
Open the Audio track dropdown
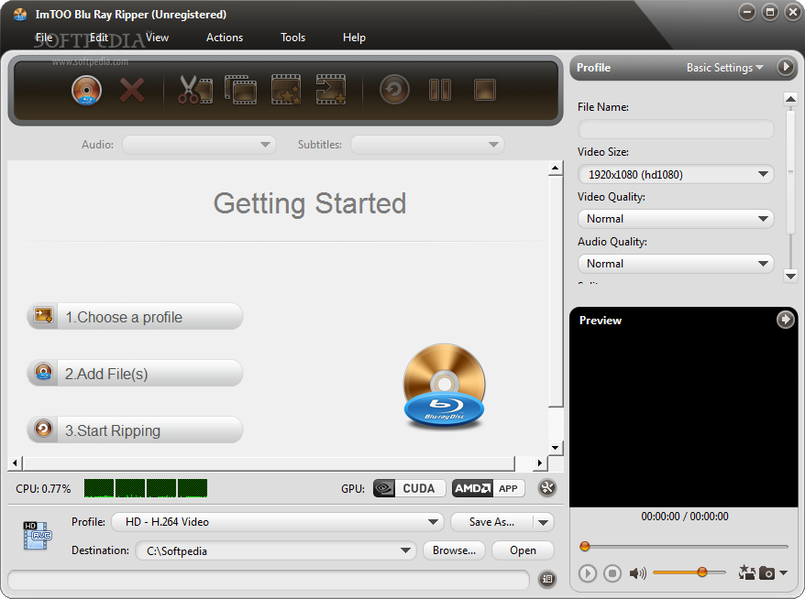tap(199, 145)
